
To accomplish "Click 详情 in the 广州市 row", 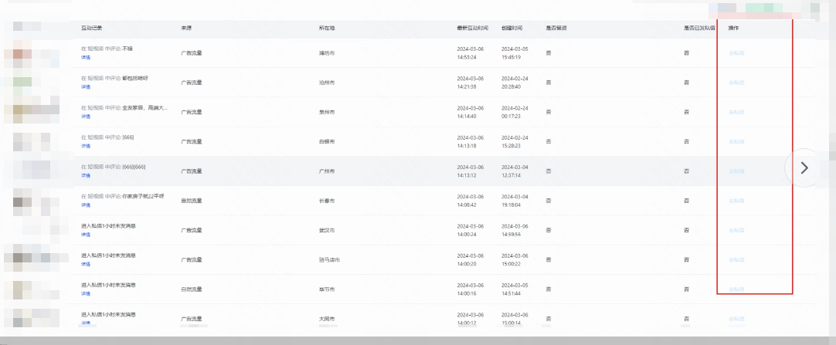I will point(86,176).
